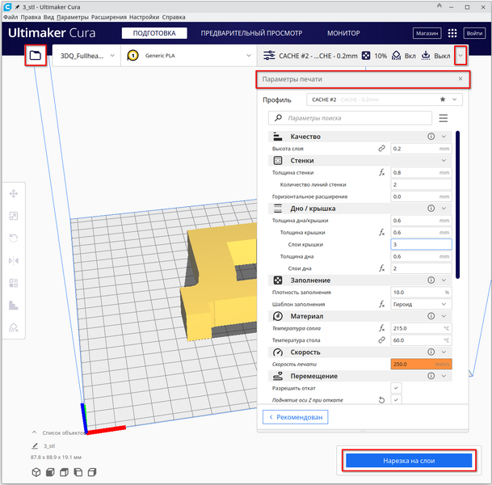Select the Move tool in left toolbar
492x485 pixels.
click(x=14, y=194)
